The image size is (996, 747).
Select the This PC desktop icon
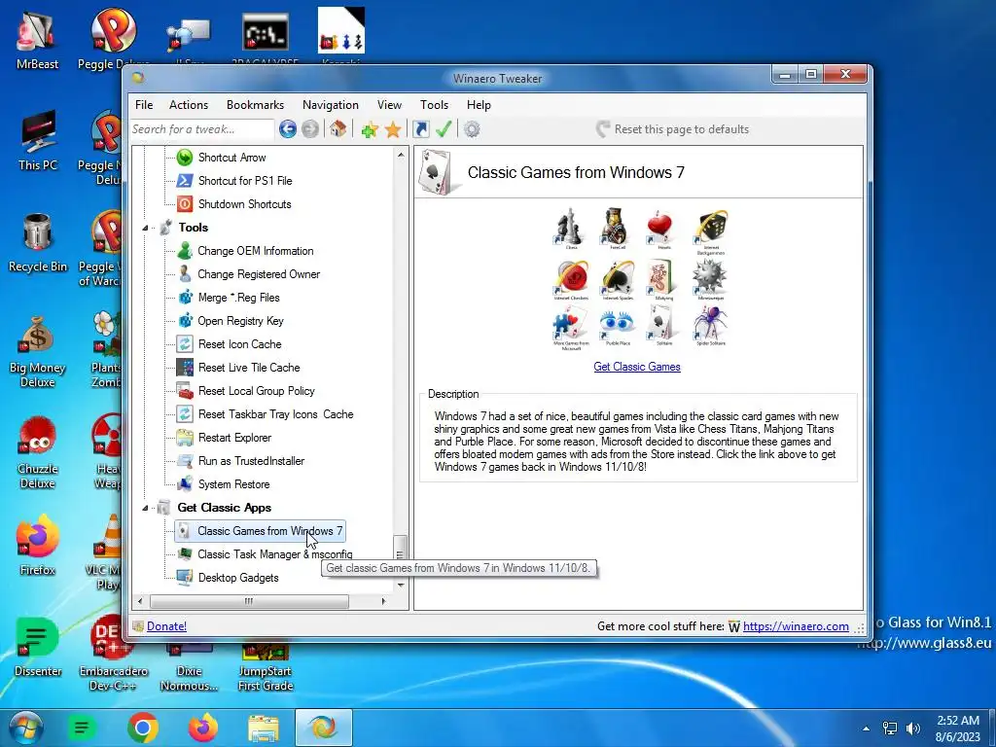click(38, 140)
